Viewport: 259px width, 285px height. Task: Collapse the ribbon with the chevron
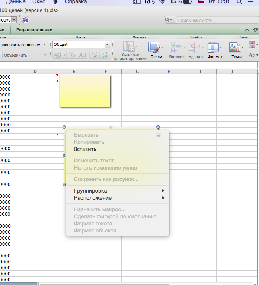coord(247,30)
